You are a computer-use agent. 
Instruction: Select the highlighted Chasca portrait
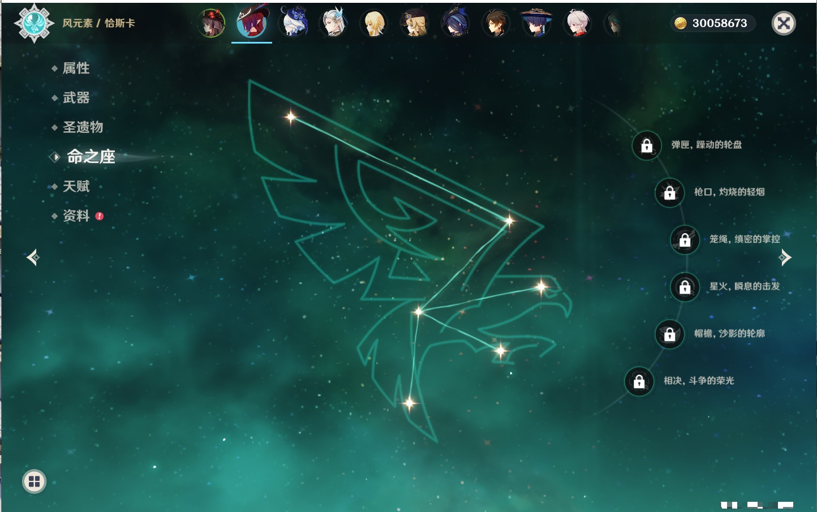[252, 23]
